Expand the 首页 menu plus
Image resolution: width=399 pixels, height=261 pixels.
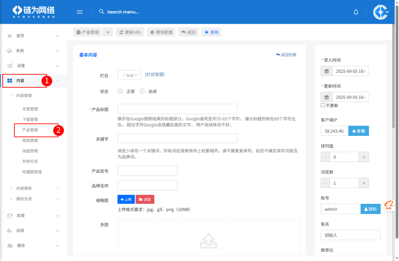[x=58, y=36]
